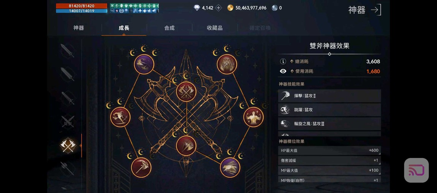Open the 神器 tab
Image resolution: width=437 pixels, height=193 pixels.
coord(79,28)
